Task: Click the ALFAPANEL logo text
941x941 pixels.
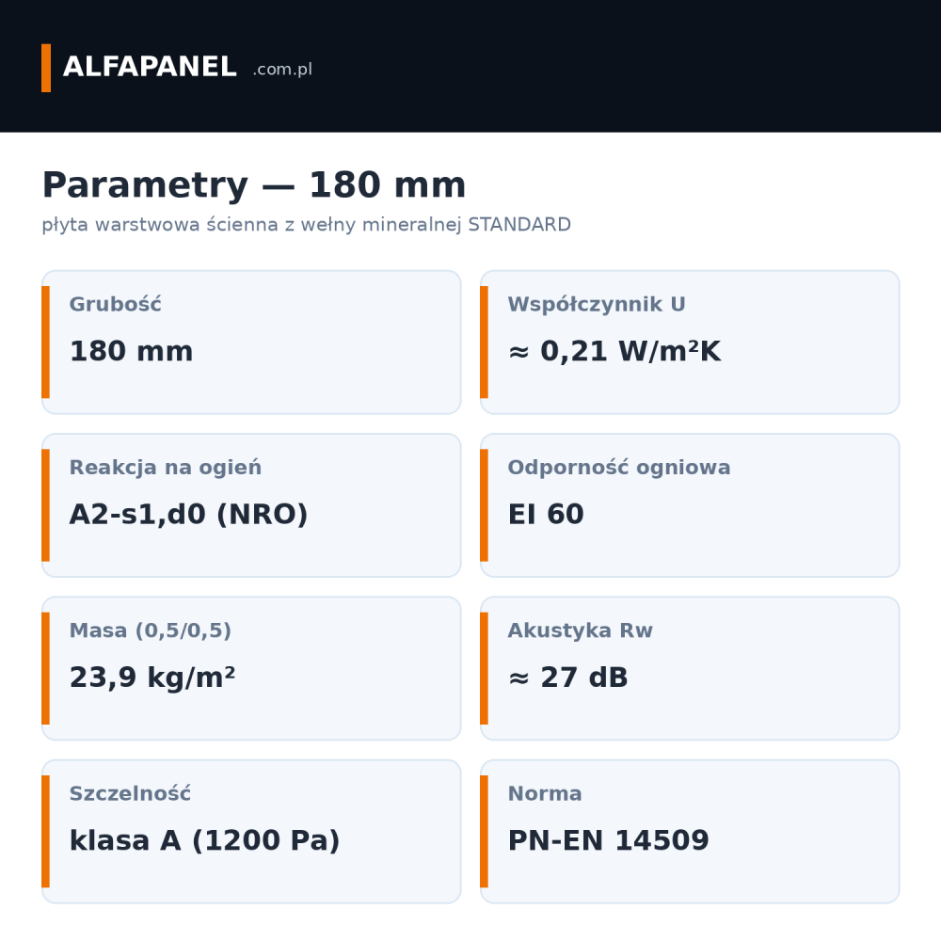Action: 150,67
